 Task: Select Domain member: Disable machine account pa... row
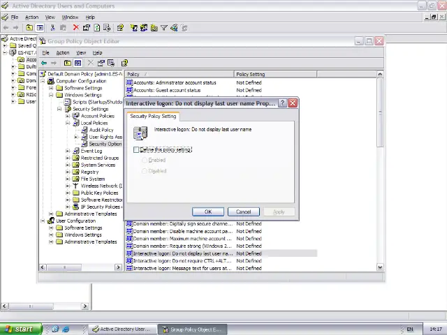[221, 231]
